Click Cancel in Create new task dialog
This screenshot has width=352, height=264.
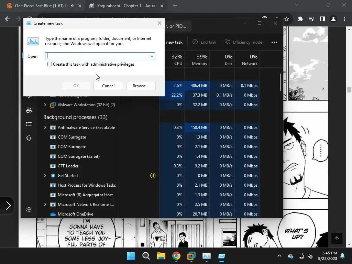[108, 86]
